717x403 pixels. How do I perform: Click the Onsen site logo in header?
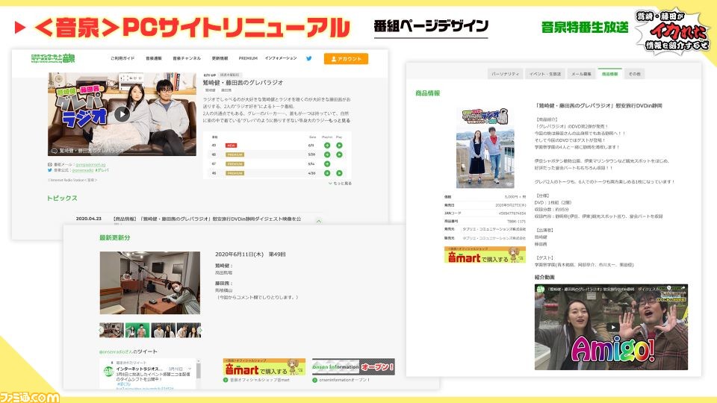tap(52, 58)
